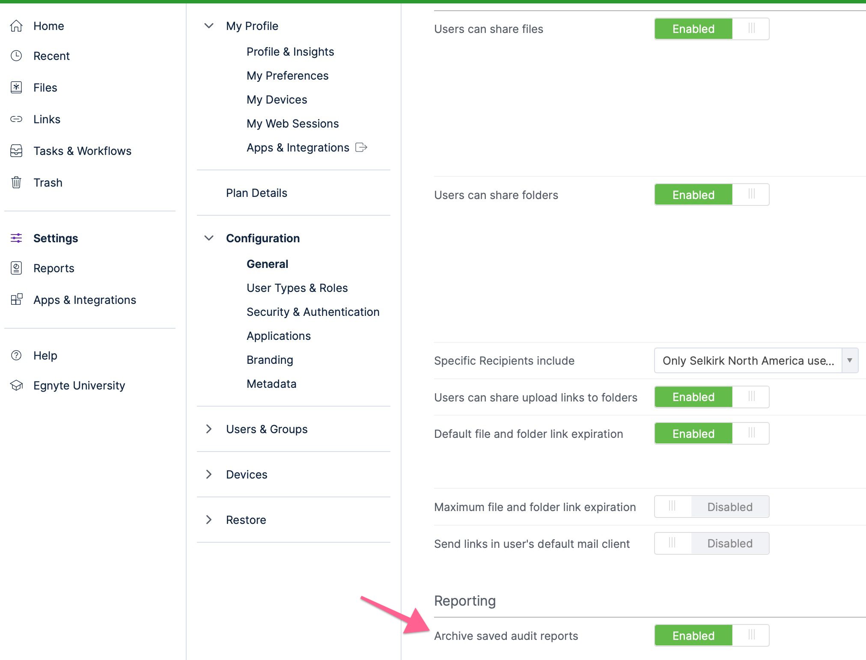Viewport: 866px width, 660px height.
Task: Click the Help question mark icon
Action: point(16,355)
